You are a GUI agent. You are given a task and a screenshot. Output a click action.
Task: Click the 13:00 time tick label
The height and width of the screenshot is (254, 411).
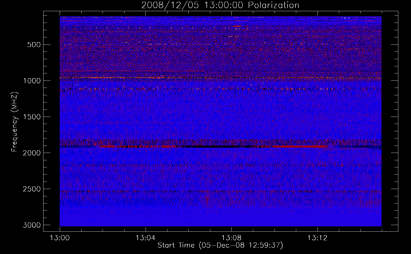(60, 238)
